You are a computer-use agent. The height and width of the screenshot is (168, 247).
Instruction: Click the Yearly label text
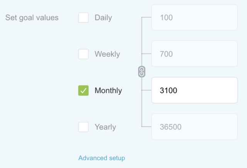point(105,127)
